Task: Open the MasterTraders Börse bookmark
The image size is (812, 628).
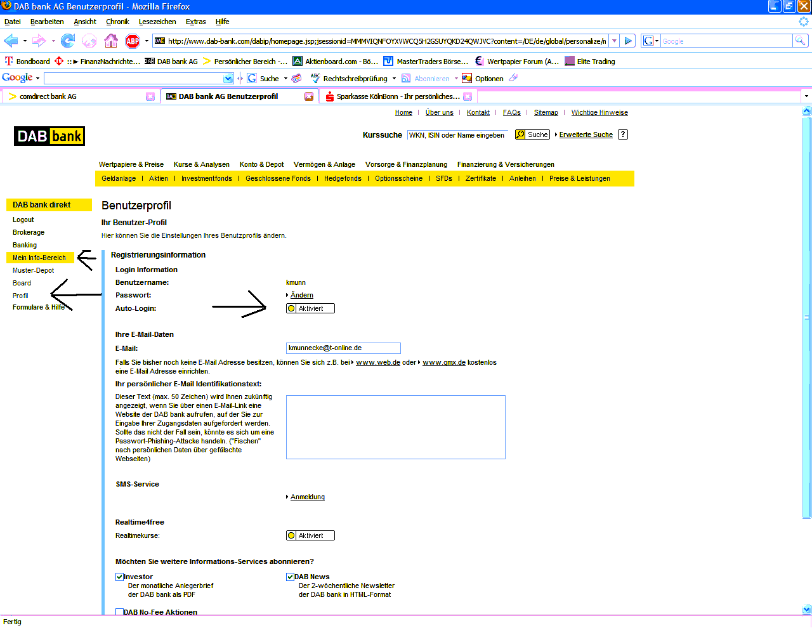Action: pos(426,62)
